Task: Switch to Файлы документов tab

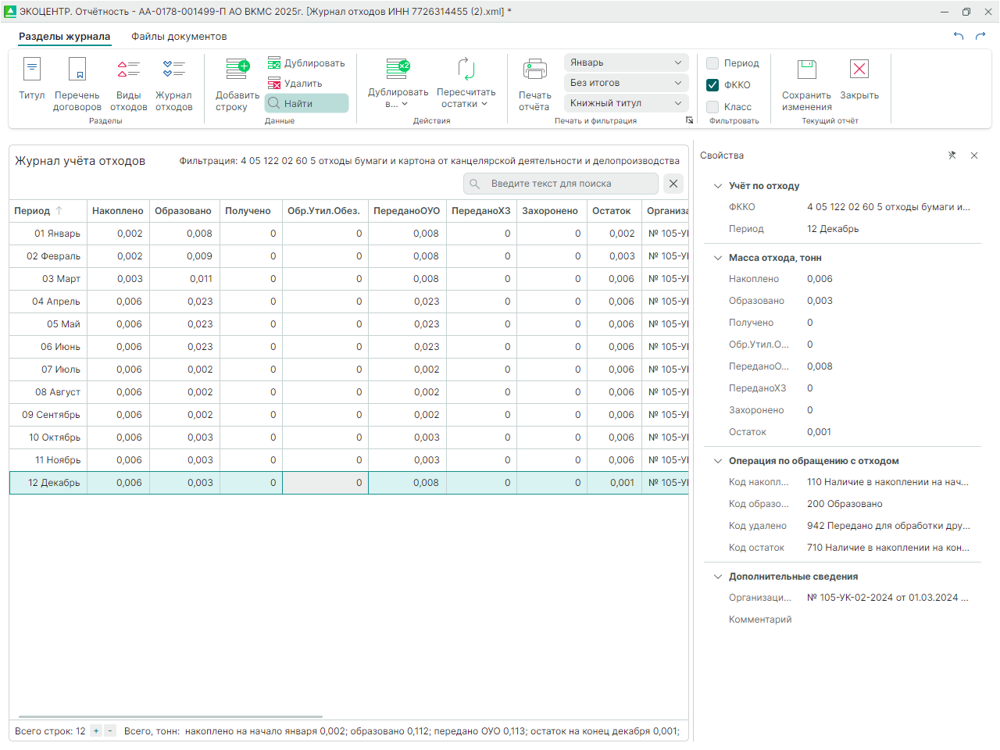Action: coord(179,37)
